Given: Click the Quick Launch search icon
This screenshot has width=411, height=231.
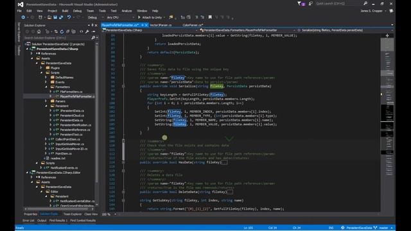Looking at the screenshot, I should 365,4.
